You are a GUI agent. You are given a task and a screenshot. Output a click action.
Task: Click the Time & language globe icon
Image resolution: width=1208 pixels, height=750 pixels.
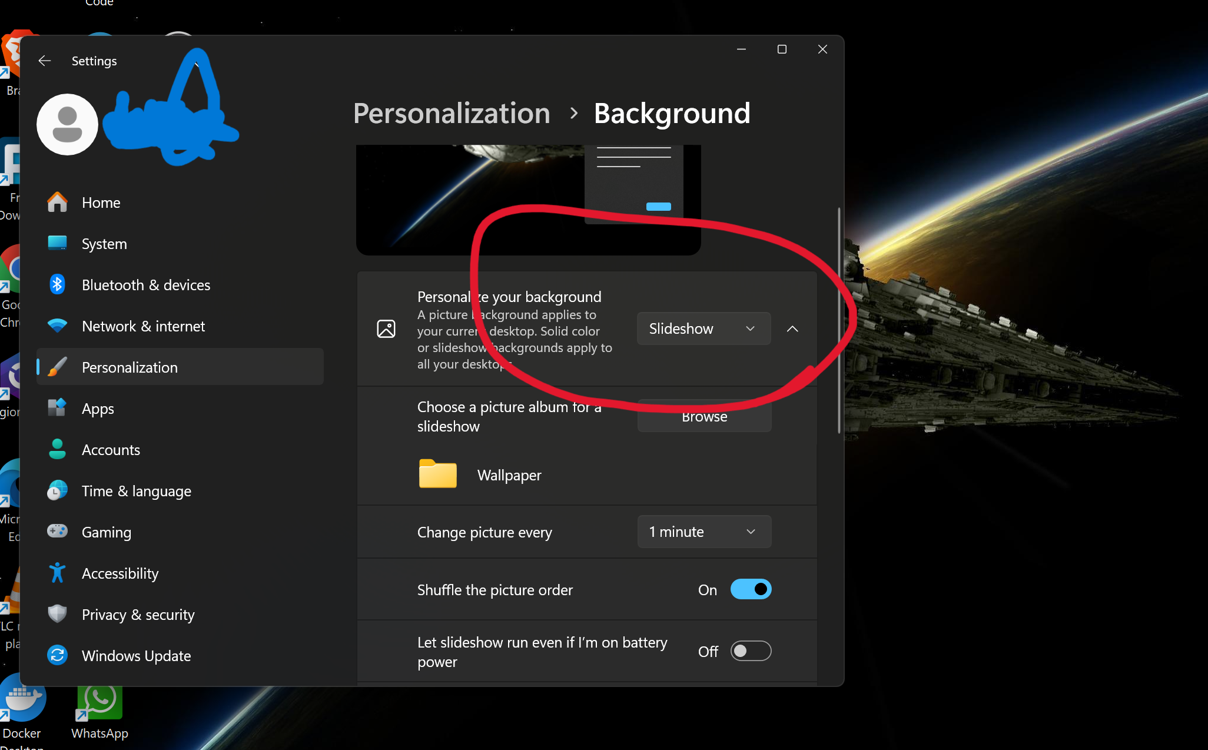(57, 490)
